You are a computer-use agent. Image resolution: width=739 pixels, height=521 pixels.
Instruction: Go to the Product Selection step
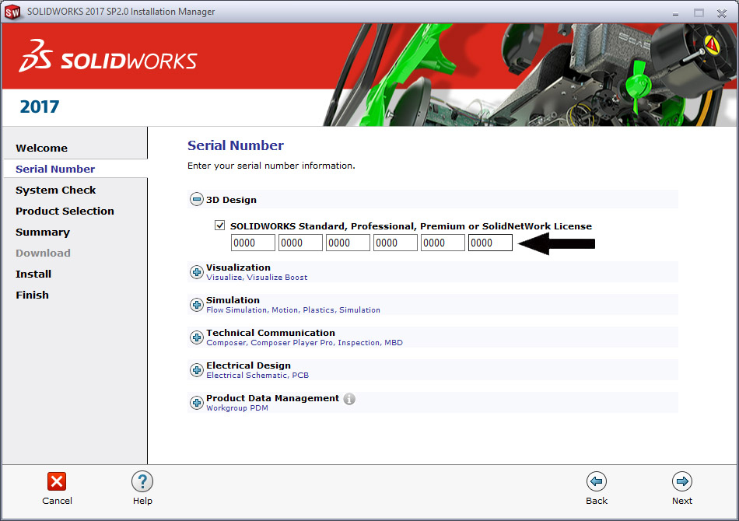point(65,211)
